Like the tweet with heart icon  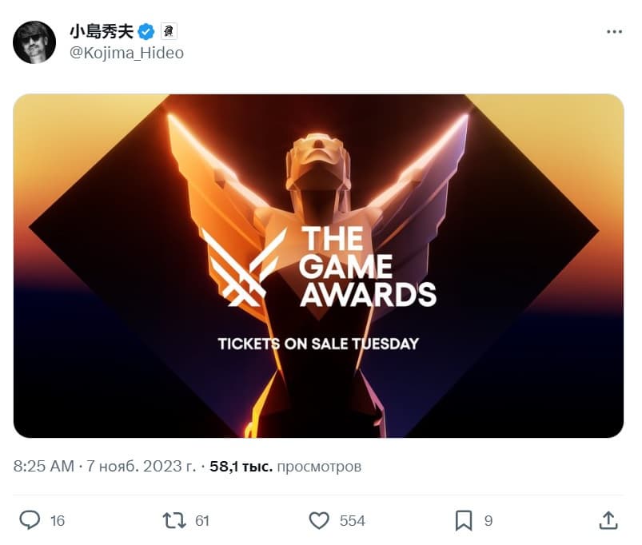point(319,520)
